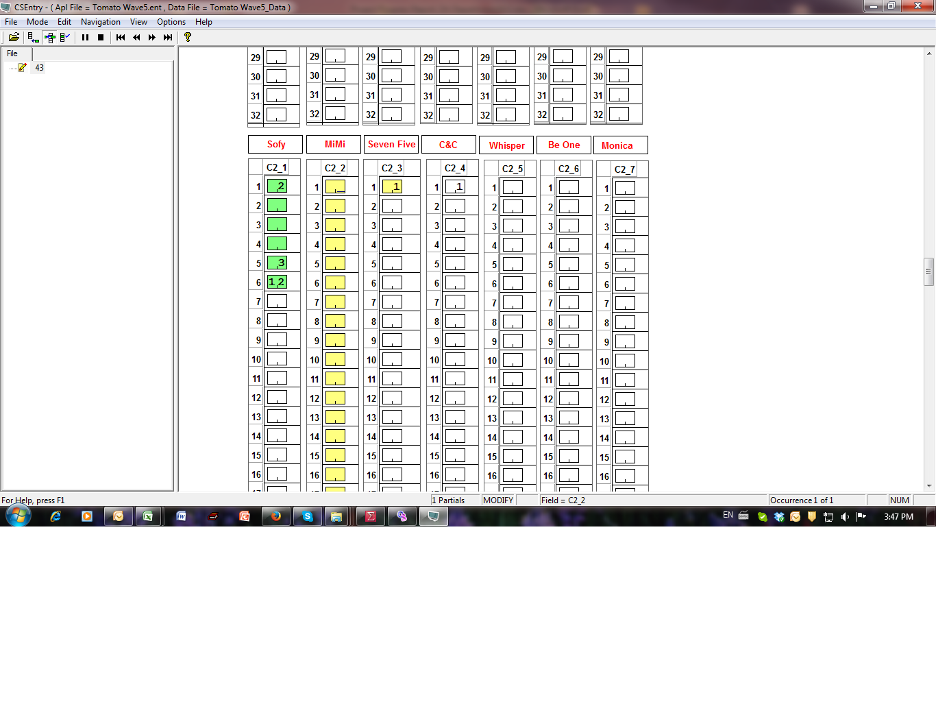Launch Internet Explorer from the taskbar
This screenshot has height=702, width=936.
(56, 516)
